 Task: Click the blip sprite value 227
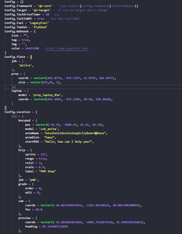click(43, 155)
